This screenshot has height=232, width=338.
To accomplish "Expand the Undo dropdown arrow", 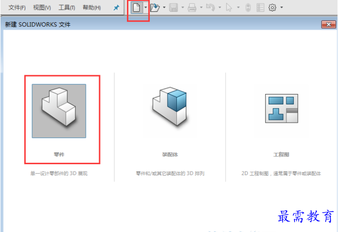I will click(x=220, y=7).
